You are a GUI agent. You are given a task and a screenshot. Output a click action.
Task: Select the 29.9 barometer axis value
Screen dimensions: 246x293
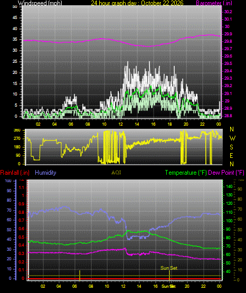[x=228, y=34]
